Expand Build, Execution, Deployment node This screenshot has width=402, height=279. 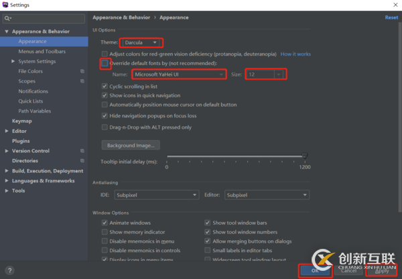(7, 171)
